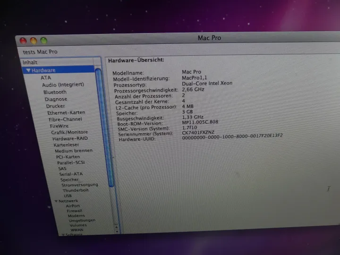Viewport: 340px width, 255px height.
Task: Click the Mac Pro window title
Action: (x=209, y=38)
